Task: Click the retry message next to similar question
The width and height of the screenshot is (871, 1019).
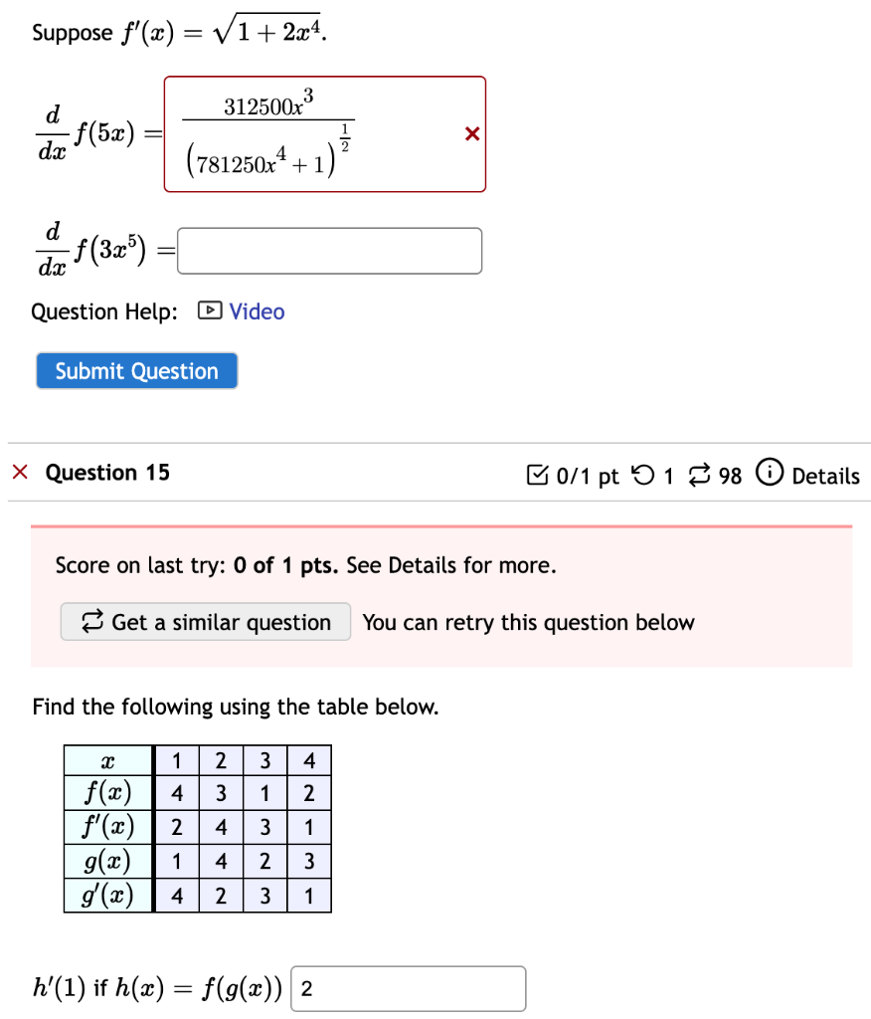Action: (530, 622)
